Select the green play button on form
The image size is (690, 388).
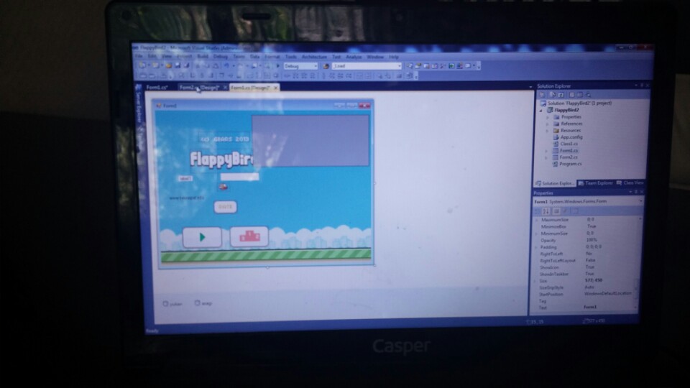point(202,237)
